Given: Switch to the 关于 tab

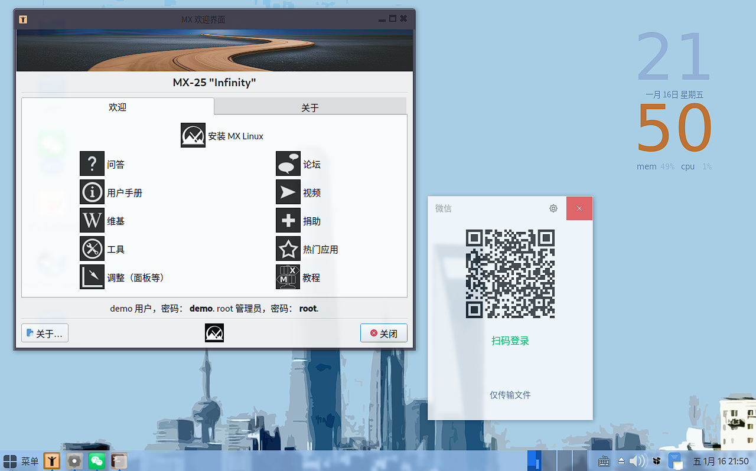Looking at the screenshot, I should (x=310, y=107).
